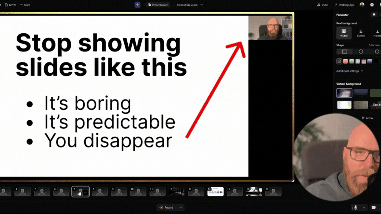The image size is (381, 214).
Task: Open the More menu in top bar
Action: [x=25, y=5]
